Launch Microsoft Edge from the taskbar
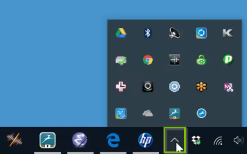Viewport: 247px width, 154px height. pos(113,140)
